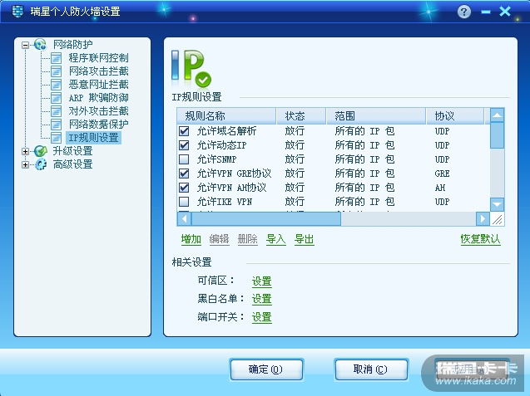Viewport: 530px width, 396px height.
Task: Click the rule list scroll up arrow
Action: point(498,115)
